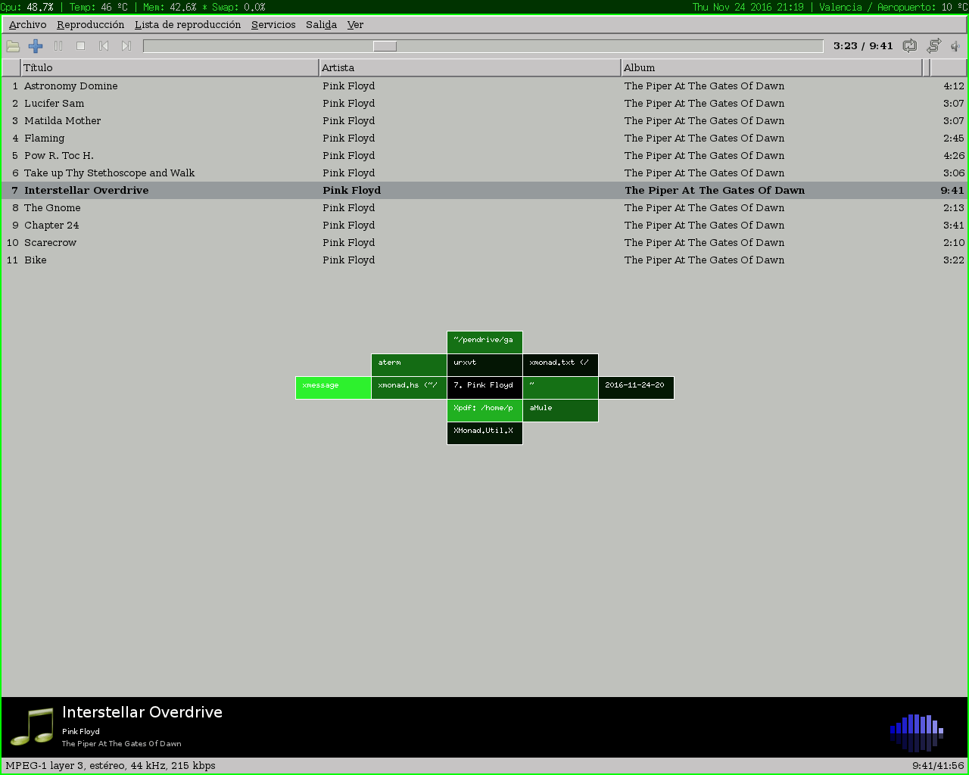Click the 9:41/41:56 playlist length status

click(939, 766)
